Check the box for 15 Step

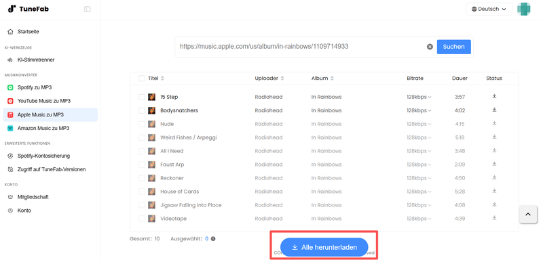click(142, 97)
